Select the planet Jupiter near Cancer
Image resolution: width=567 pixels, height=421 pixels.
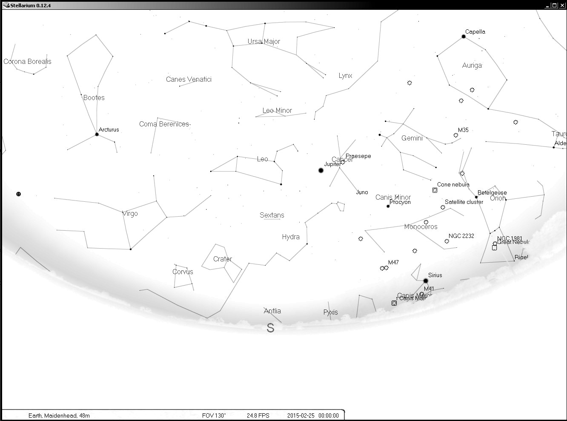[321, 170]
